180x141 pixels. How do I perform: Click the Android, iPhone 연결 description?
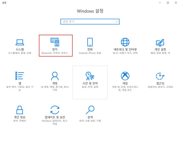pyautogui.click(x=90, y=53)
